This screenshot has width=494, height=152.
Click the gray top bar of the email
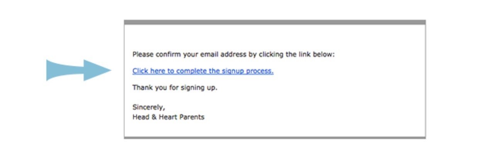point(275,22)
